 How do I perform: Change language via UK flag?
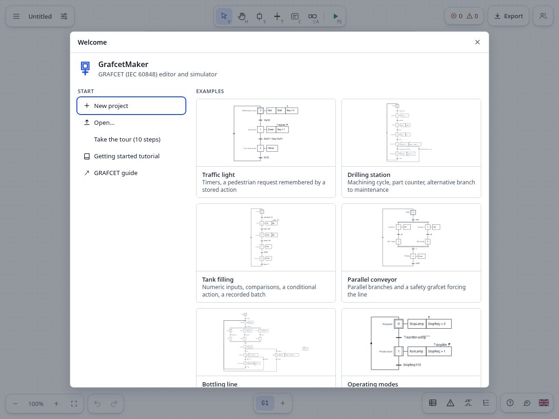tap(544, 403)
